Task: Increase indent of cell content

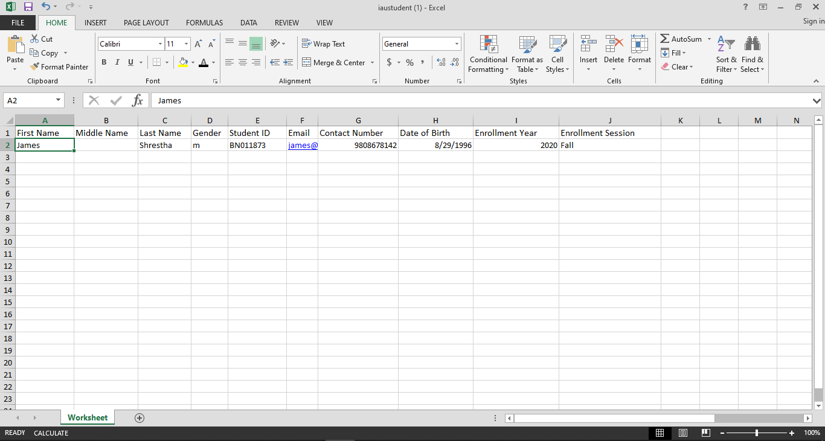Action: pos(288,62)
